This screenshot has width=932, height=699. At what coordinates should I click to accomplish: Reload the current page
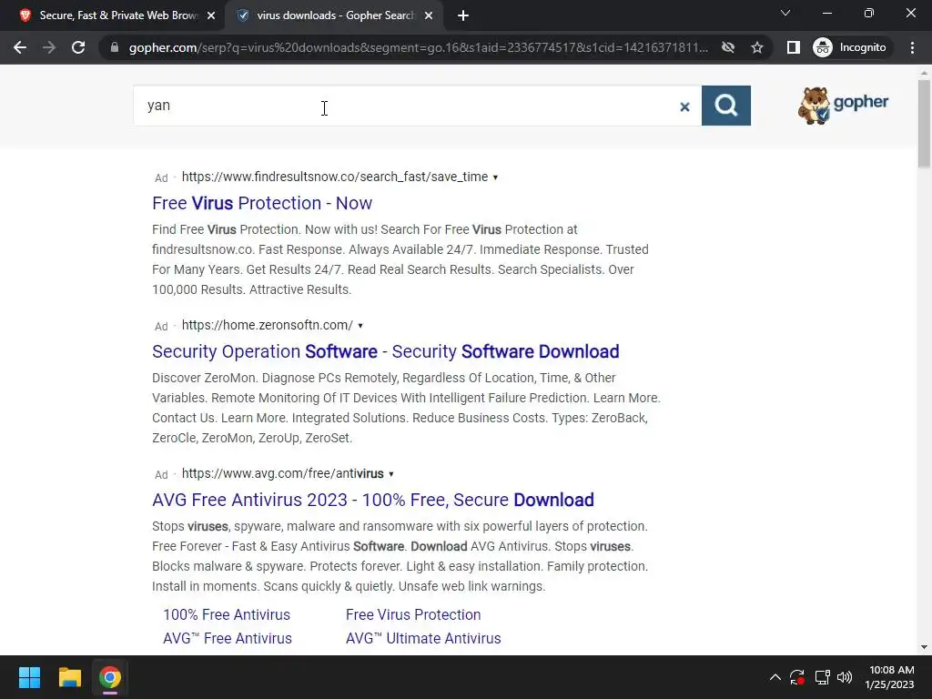pos(78,47)
